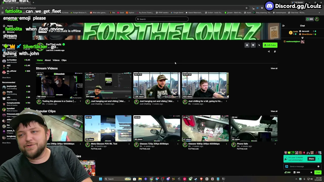324x182 pixels.
Task: Click the blue hammer moderator badge icon
Action: click(x=287, y=167)
